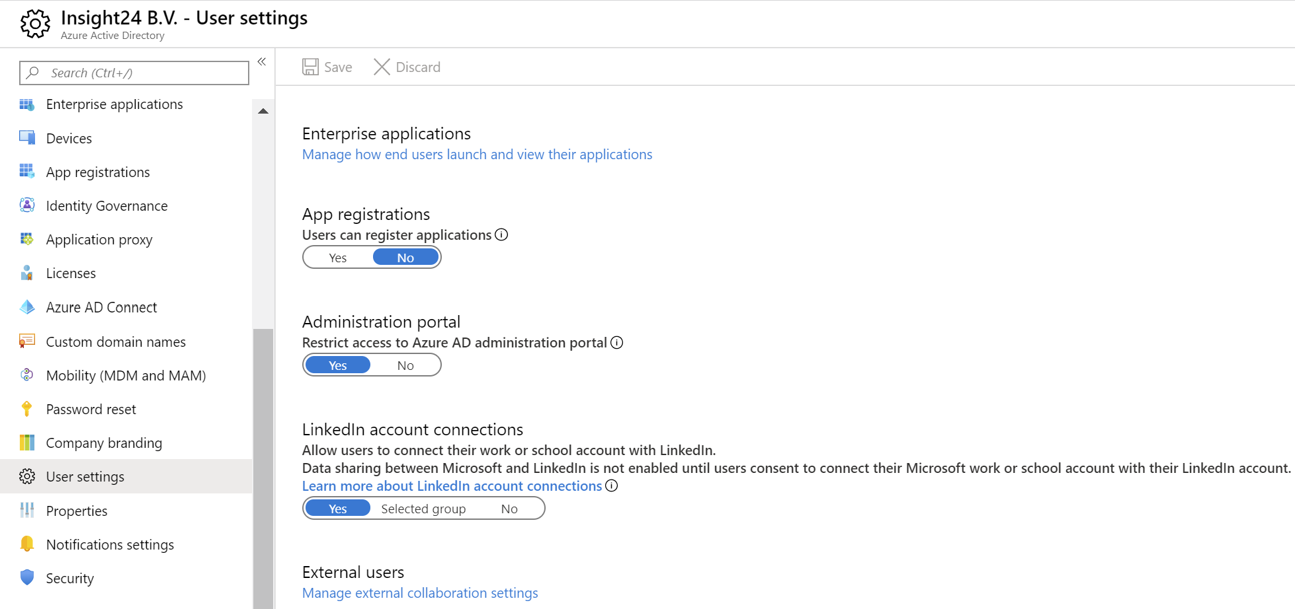Select the Security sidebar icon
This screenshot has height=609, width=1295.
click(x=27, y=578)
